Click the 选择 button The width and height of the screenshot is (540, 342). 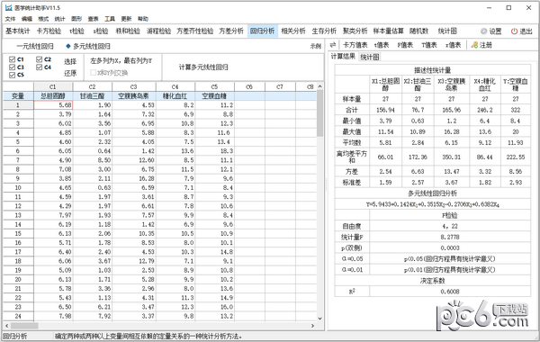point(70,61)
